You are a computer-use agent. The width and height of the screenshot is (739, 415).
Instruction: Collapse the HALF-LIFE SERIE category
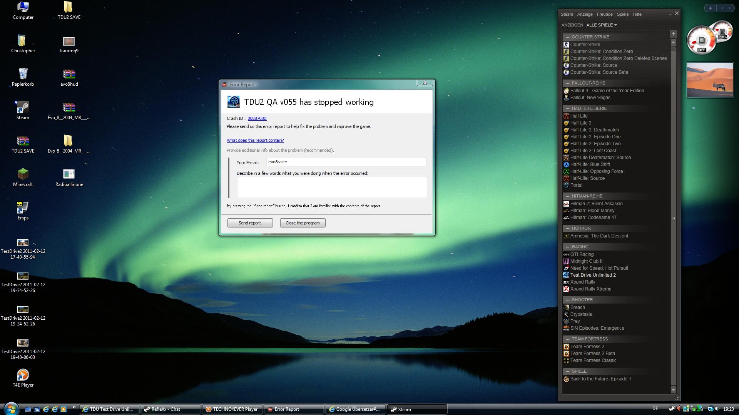tap(568, 109)
